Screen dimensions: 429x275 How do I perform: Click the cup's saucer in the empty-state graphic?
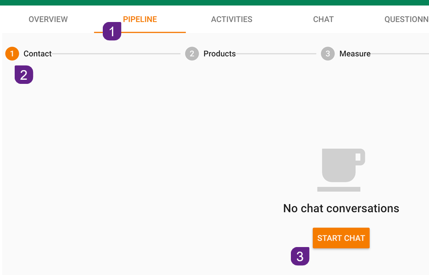(338, 188)
